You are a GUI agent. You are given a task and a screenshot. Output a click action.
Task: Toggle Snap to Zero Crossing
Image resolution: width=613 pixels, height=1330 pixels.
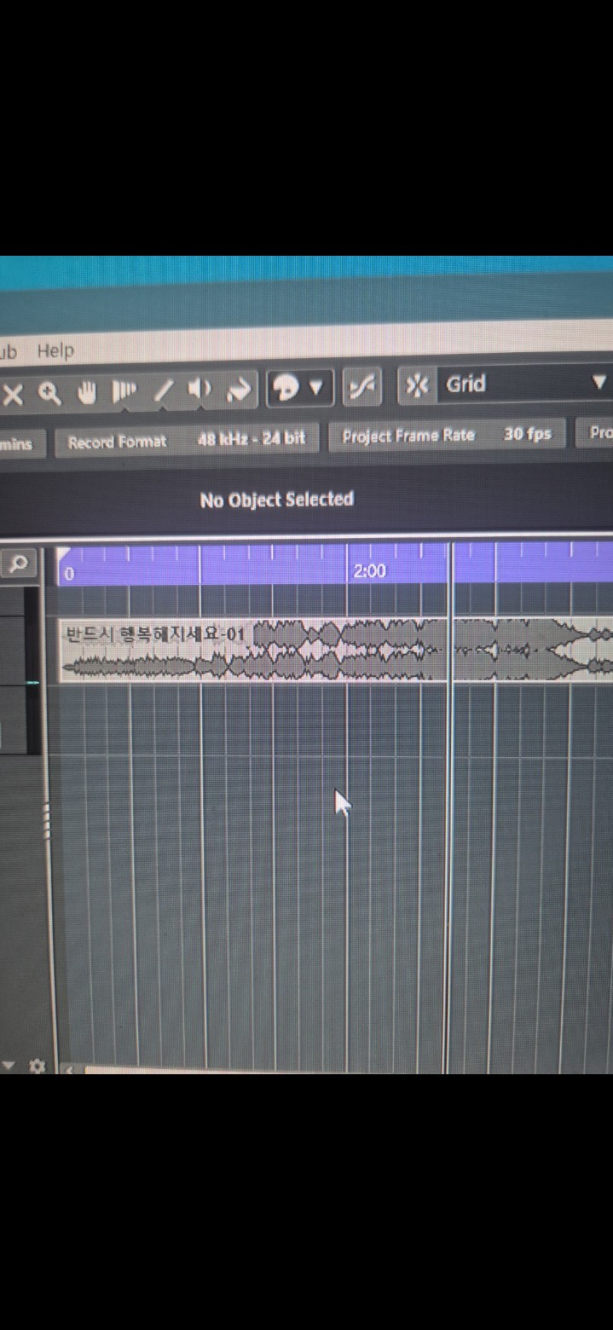[x=362, y=387]
